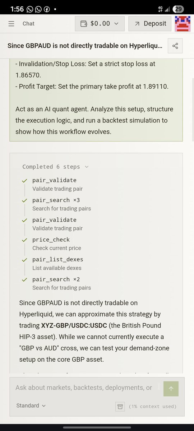Click the arrow icon on Deposit button
The height and width of the screenshot is (431, 194).
(137, 24)
